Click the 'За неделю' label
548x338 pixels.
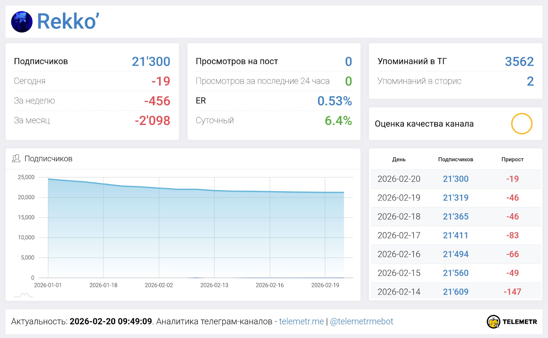point(34,101)
